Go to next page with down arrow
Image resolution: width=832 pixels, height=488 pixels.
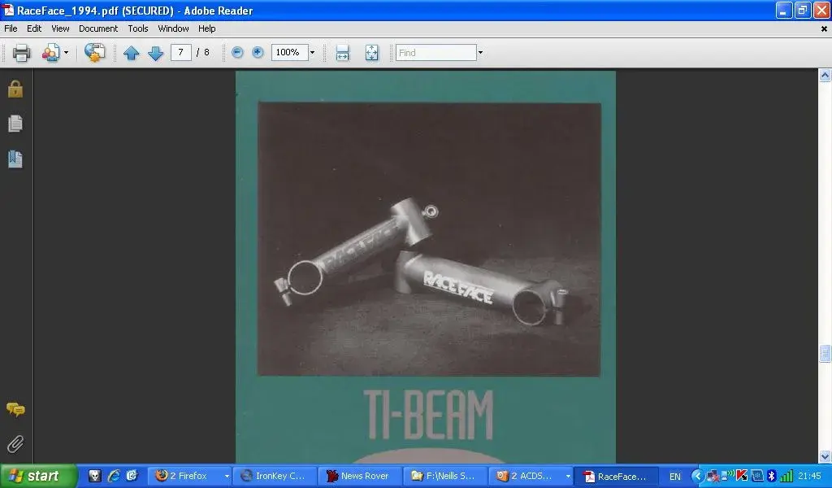[155, 53]
